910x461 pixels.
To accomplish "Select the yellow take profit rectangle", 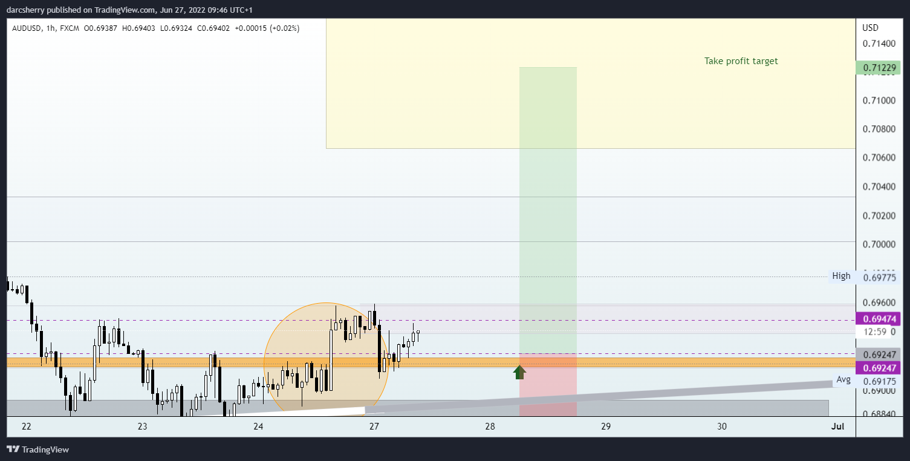I will click(591, 83).
